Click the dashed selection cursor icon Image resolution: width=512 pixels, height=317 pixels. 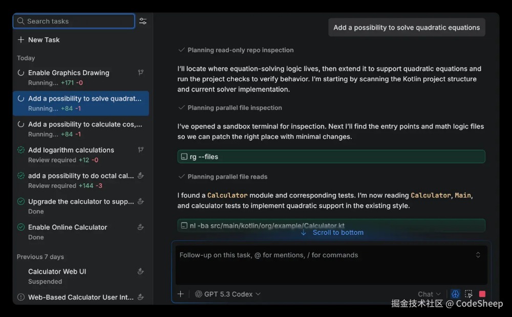pyautogui.click(x=468, y=294)
